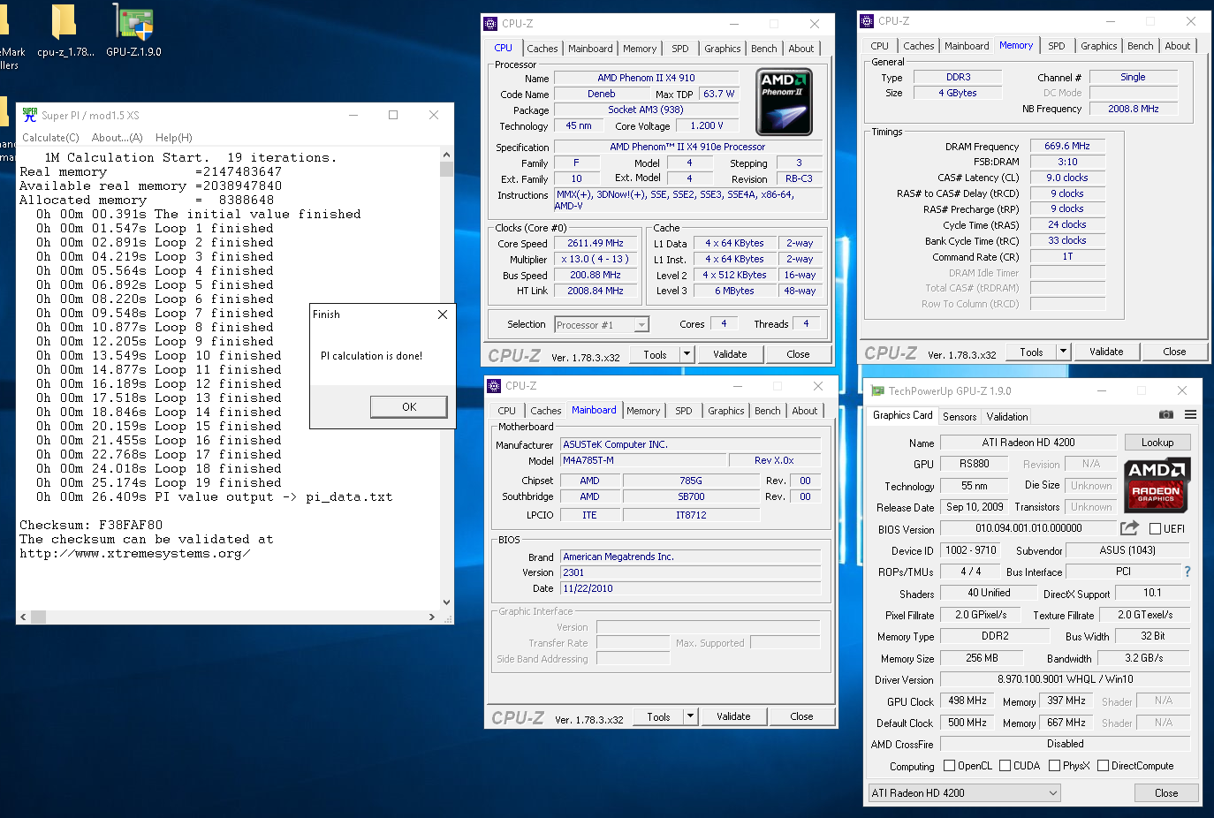Open Bench tab in CPU-Z Mainboard window

[768, 411]
